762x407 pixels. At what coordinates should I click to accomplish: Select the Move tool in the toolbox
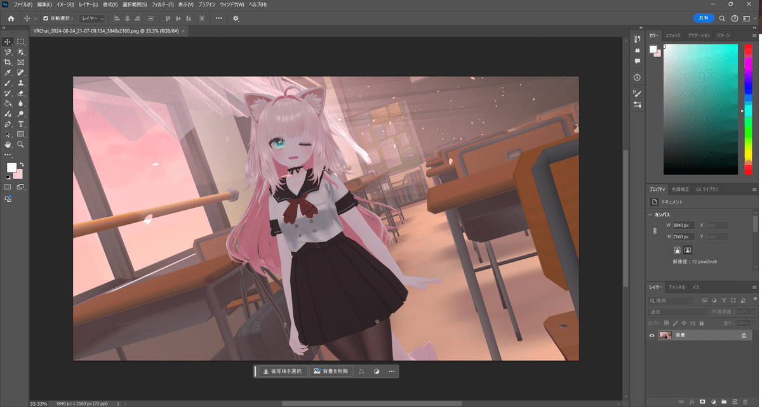point(8,42)
